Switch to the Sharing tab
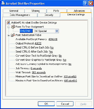 (x=36, y=11)
